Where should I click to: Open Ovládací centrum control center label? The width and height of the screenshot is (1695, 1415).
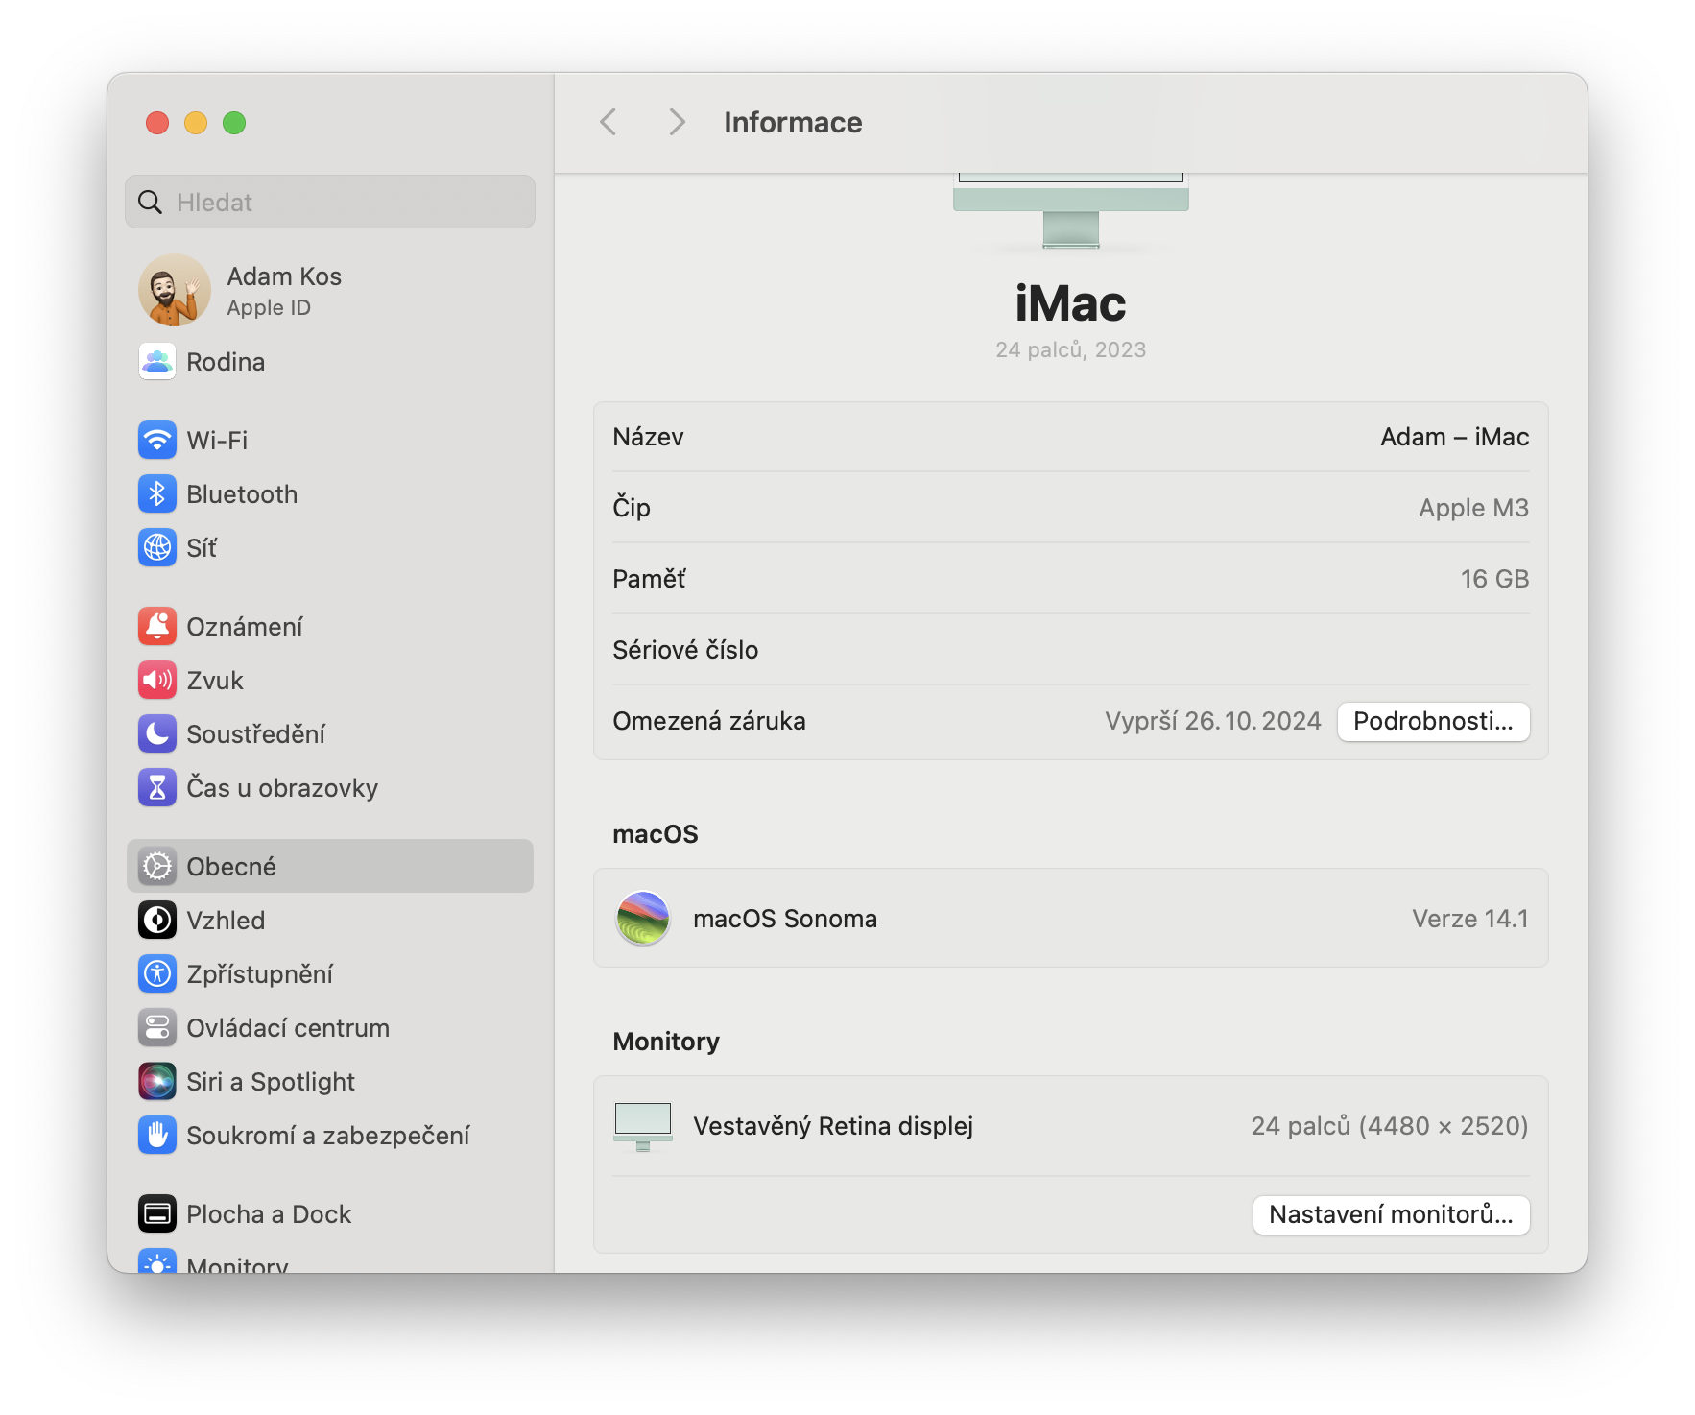point(288,1028)
